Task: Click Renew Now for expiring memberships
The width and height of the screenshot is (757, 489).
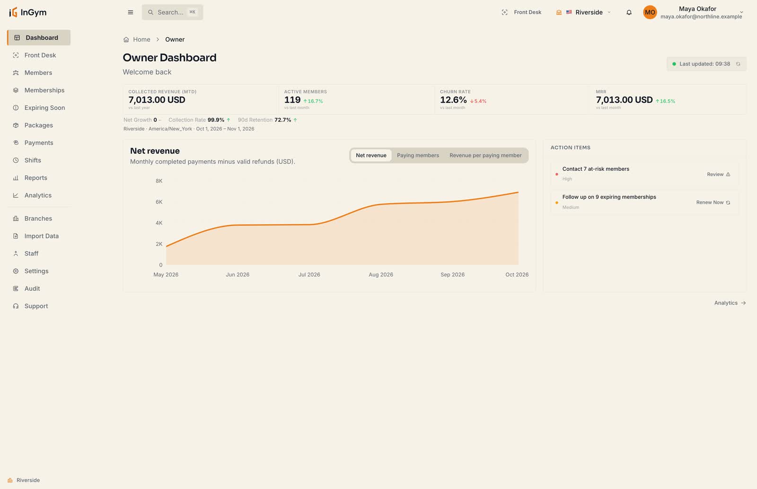Action: point(713,202)
